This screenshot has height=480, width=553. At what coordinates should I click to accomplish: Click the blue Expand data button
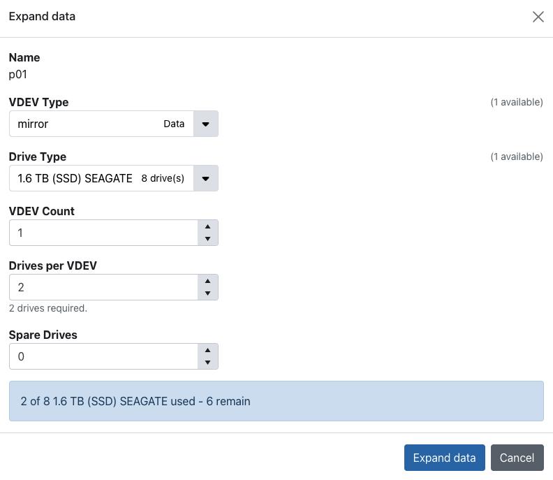pos(444,458)
